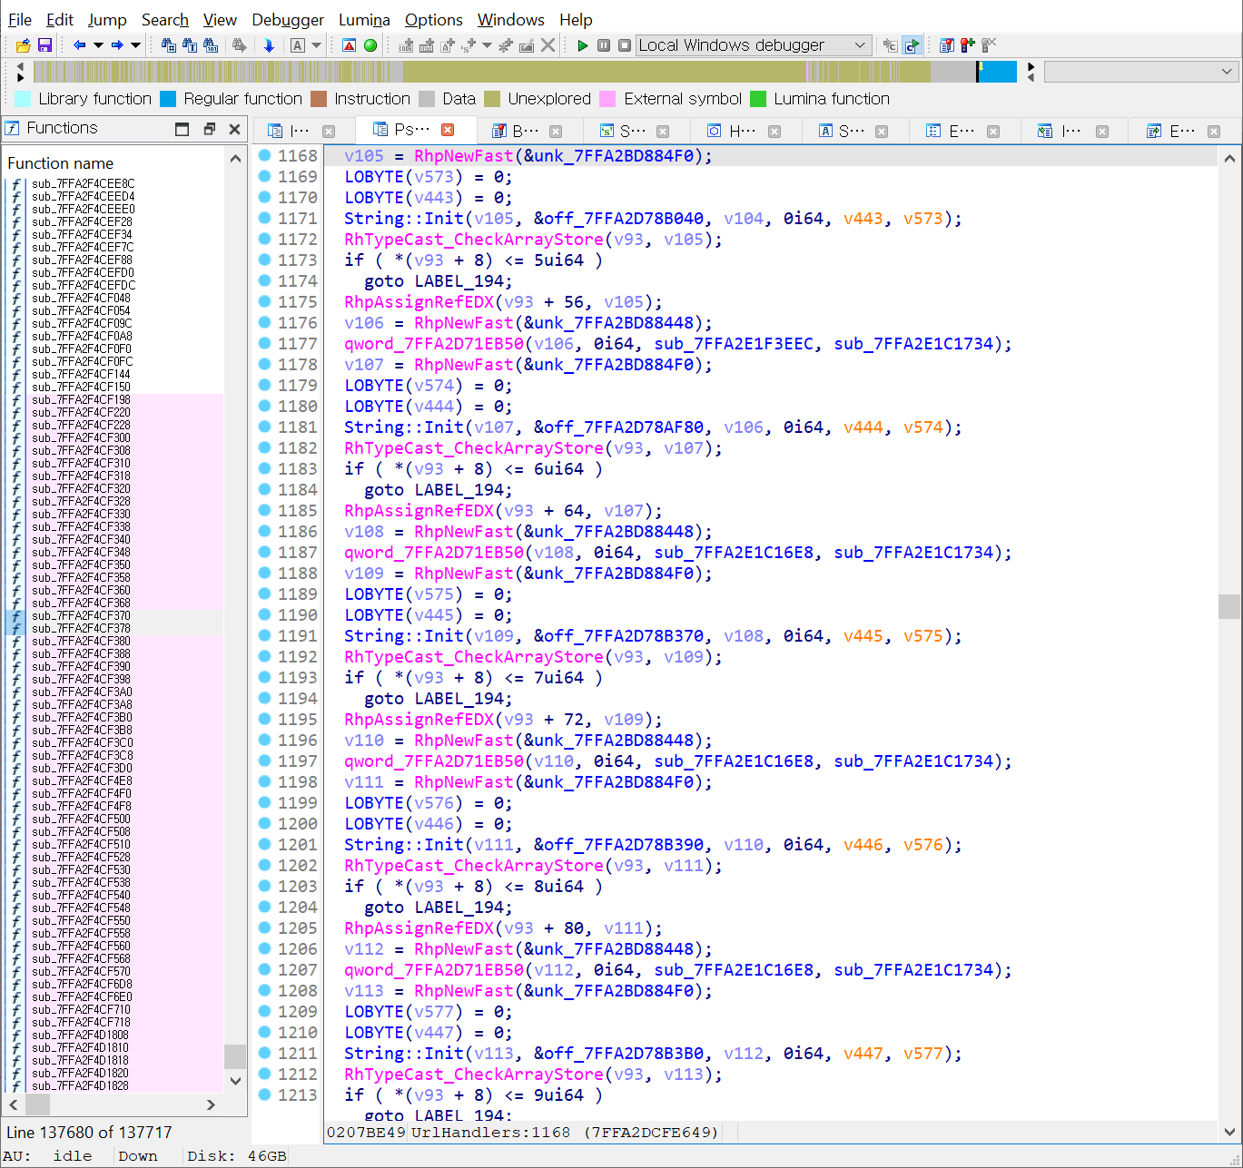This screenshot has width=1243, height=1168.
Task: Click the pseudocode vertical scrollbar thumb
Action: 1229,606
